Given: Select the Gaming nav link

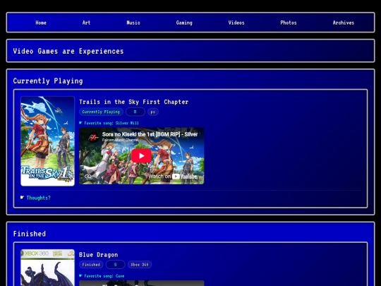Looking at the screenshot, I should pos(184,23).
